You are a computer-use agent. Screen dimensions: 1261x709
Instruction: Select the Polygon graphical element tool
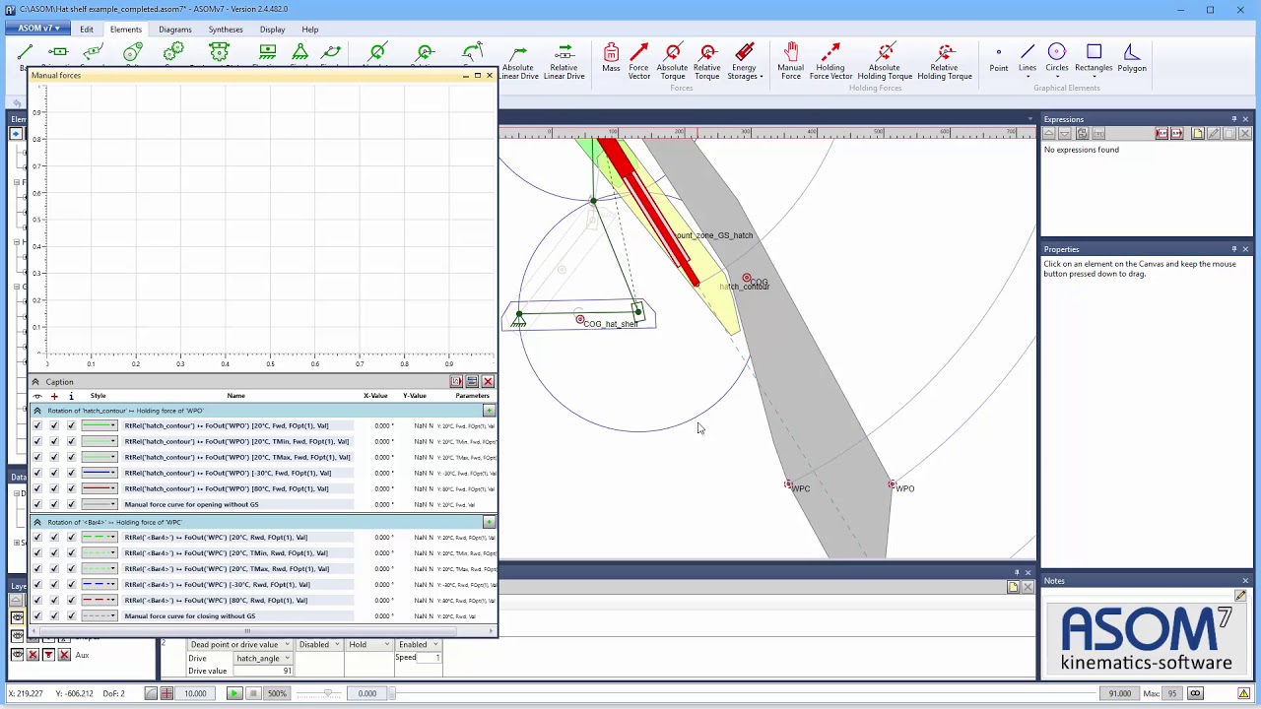coord(1132,58)
